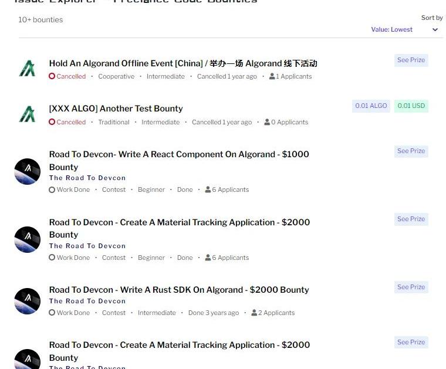Expand sort options with chevron arrow
Image resolution: width=446 pixels, height=369 pixels.
(x=435, y=29)
